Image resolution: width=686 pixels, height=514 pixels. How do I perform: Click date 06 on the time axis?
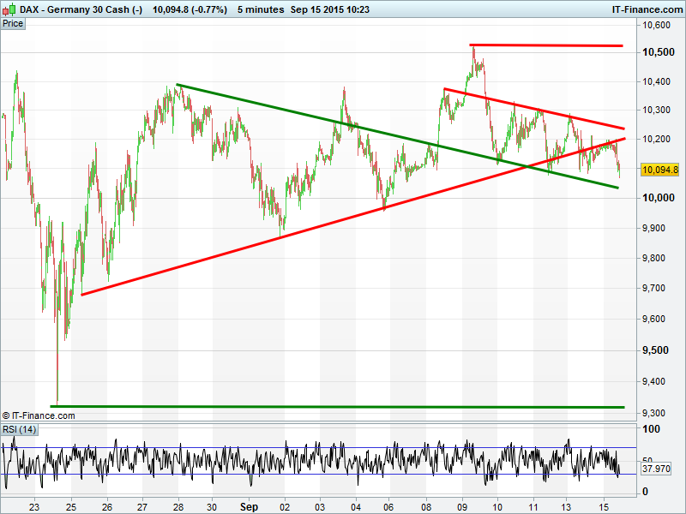[x=388, y=507]
